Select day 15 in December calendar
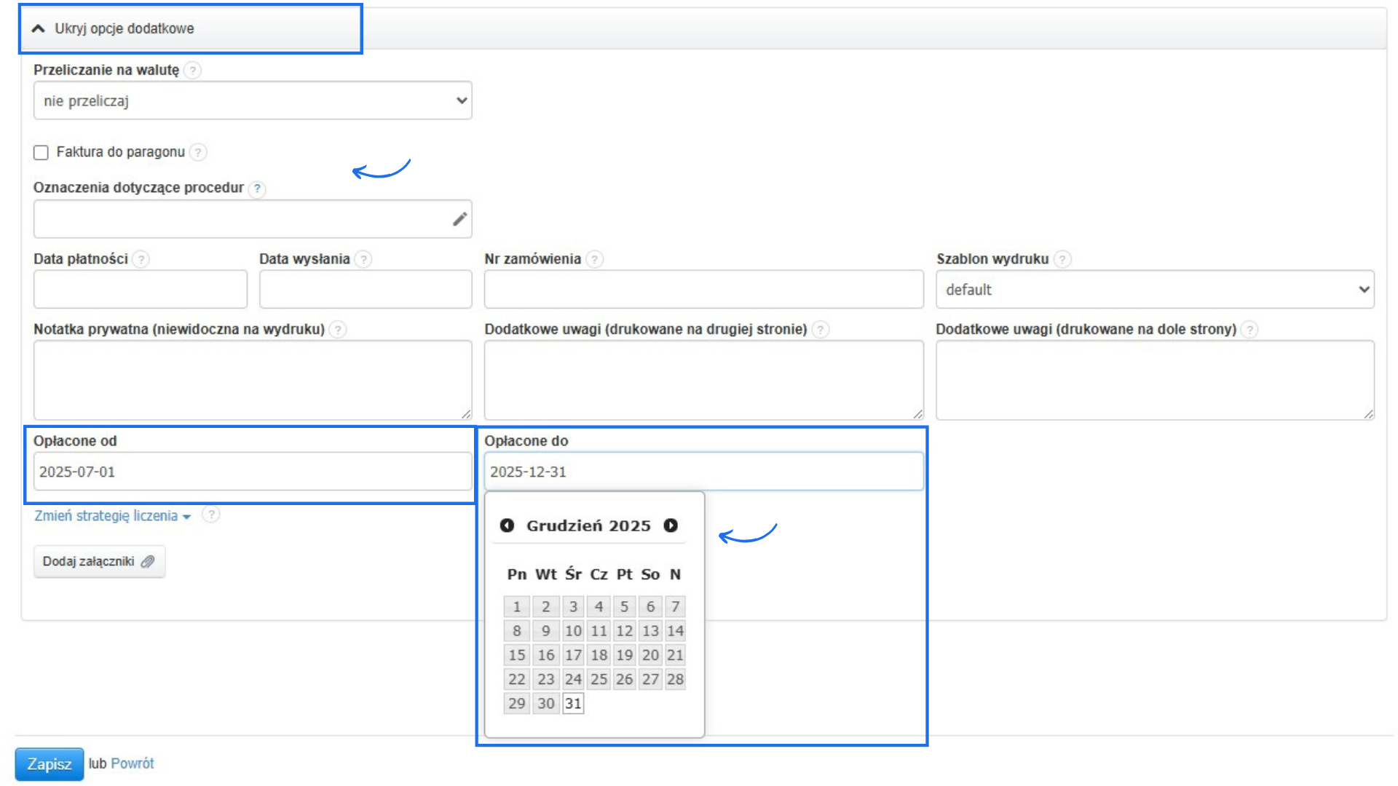1398x786 pixels. (x=516, y=655)
